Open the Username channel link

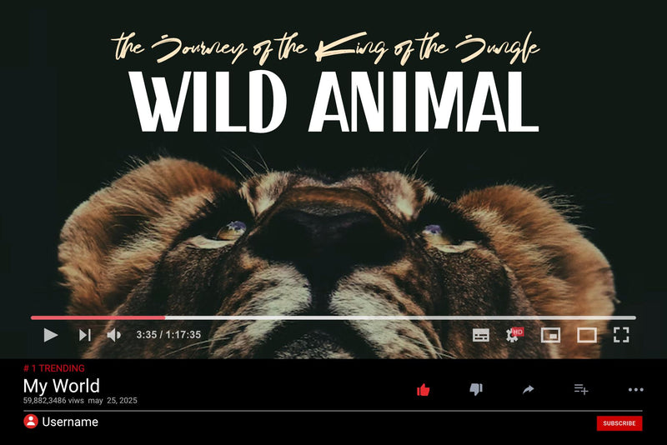[70, 422]
